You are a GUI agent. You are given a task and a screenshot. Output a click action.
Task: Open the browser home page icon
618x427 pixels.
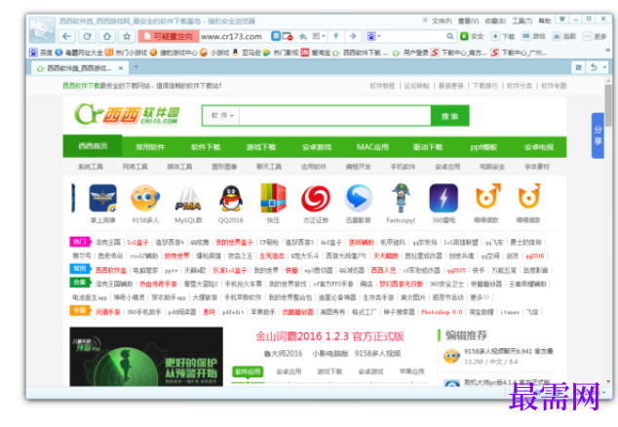click(107, 36)
